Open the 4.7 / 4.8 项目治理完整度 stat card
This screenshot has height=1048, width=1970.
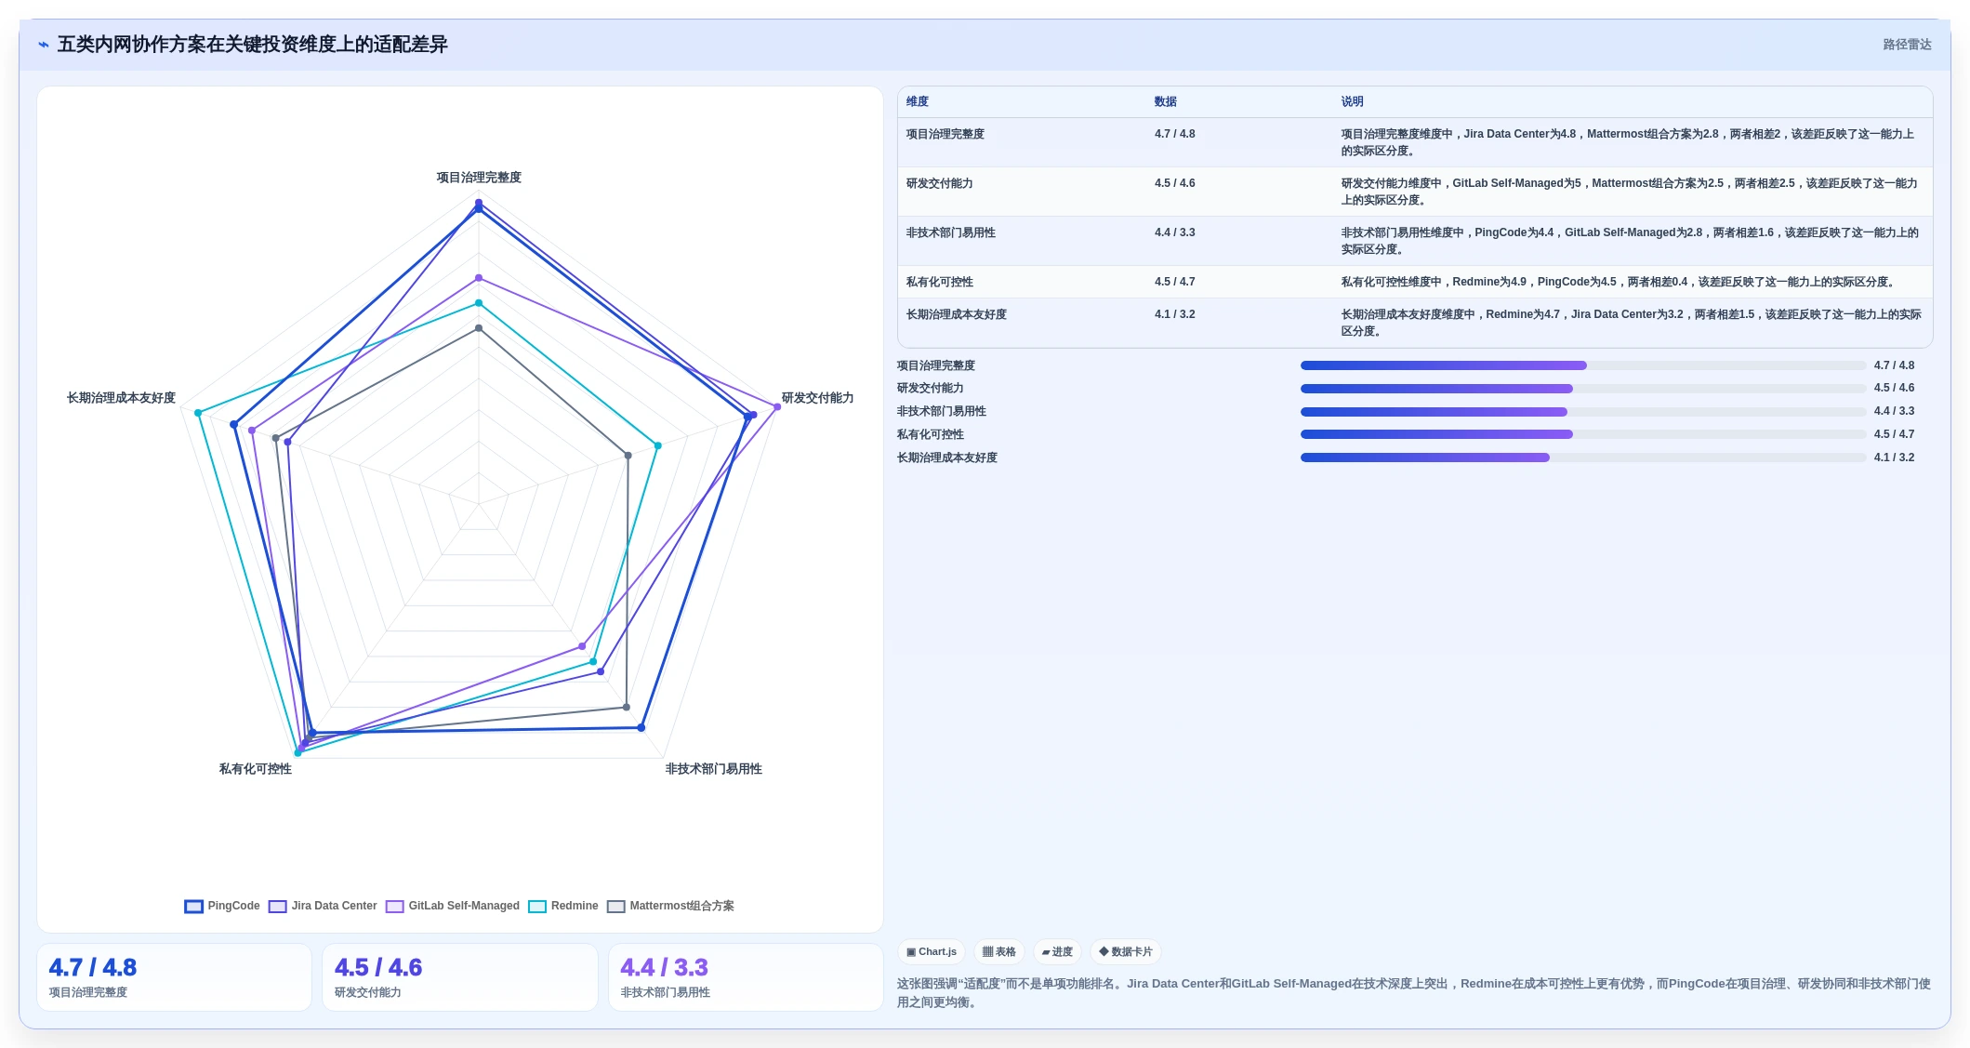174,977
